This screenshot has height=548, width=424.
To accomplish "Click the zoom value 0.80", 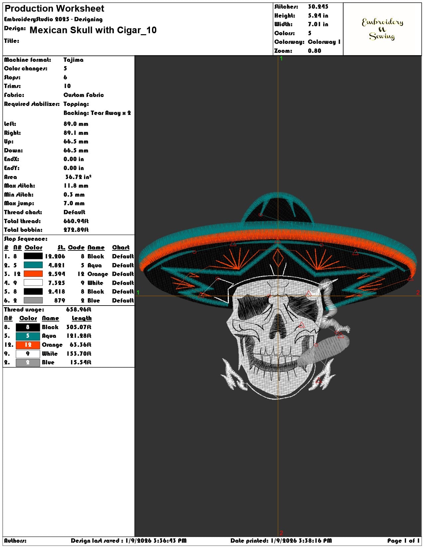I will click(x=315, y=51).
